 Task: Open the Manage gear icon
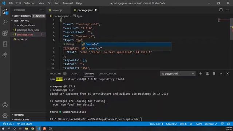[x=5, y=115]
